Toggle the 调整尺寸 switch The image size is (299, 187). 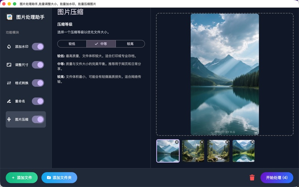point(38,65)
